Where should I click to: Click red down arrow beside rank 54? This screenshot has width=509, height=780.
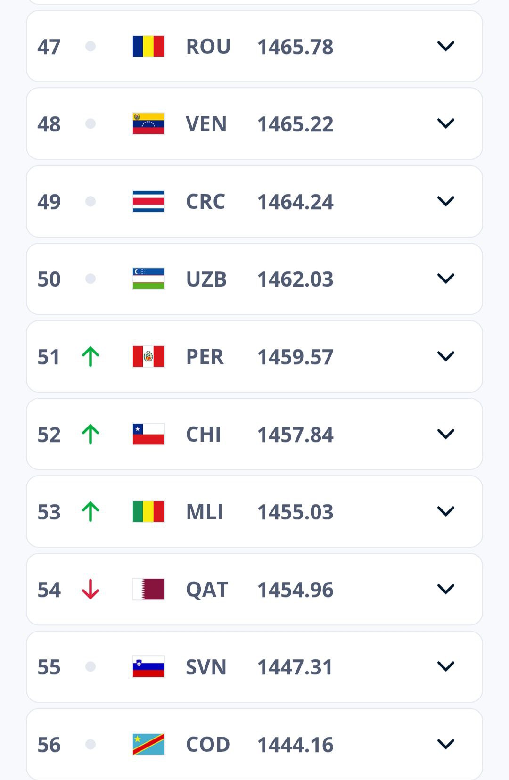pyautogui.click(x=90, y=589)
